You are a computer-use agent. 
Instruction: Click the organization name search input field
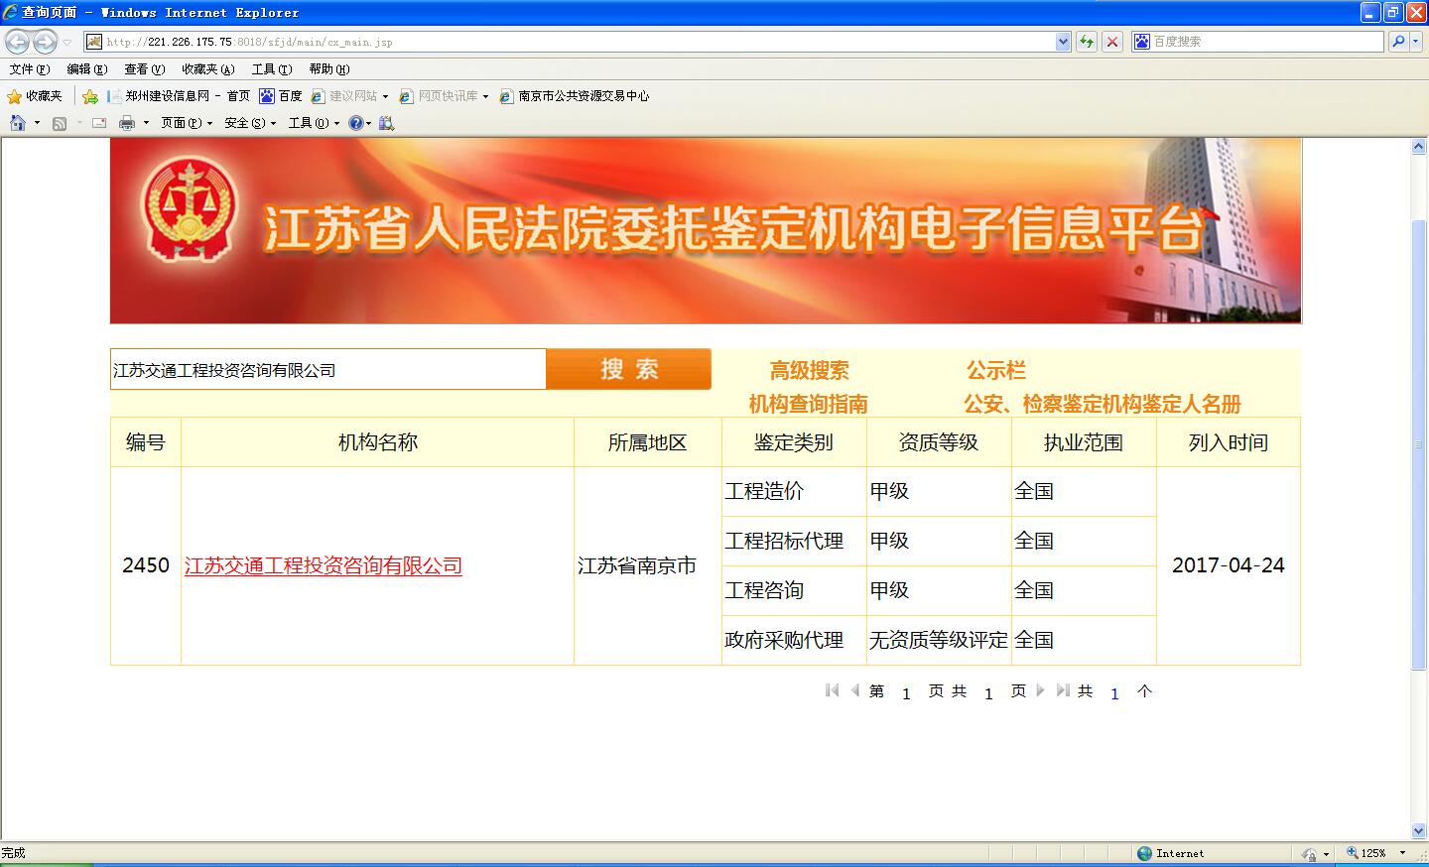(x=327, y=370)
